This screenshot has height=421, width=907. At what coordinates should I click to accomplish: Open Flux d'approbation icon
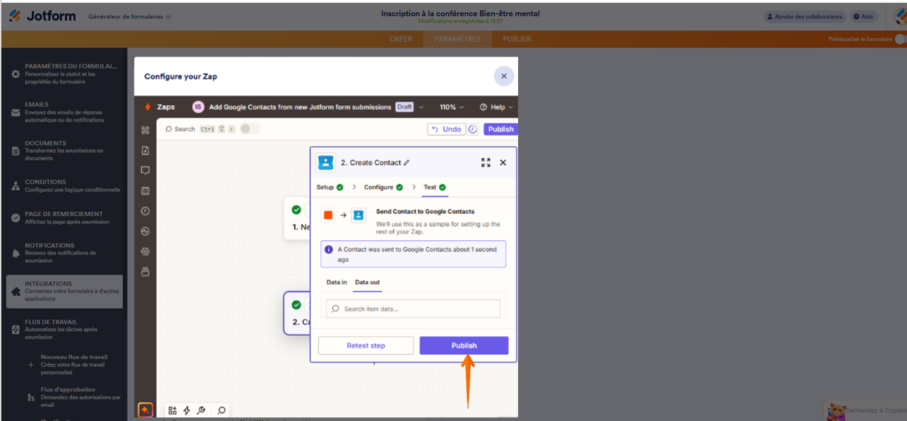[x=30, y=398]
